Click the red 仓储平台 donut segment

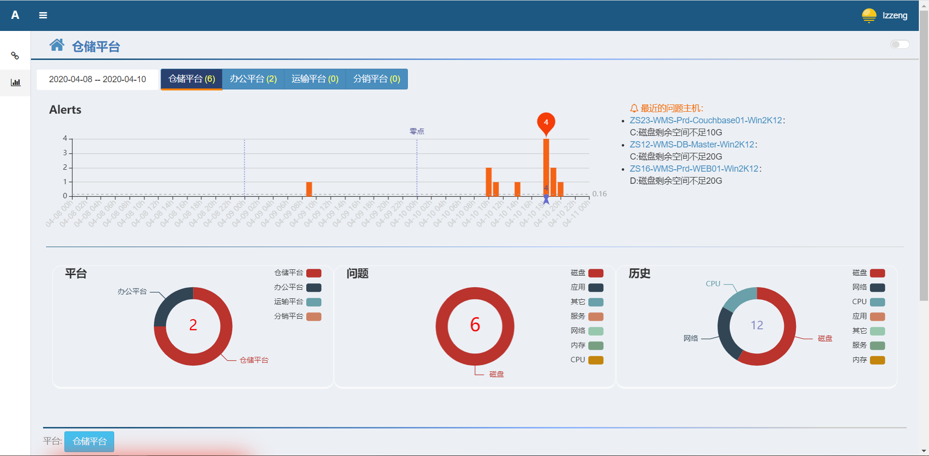216,350
